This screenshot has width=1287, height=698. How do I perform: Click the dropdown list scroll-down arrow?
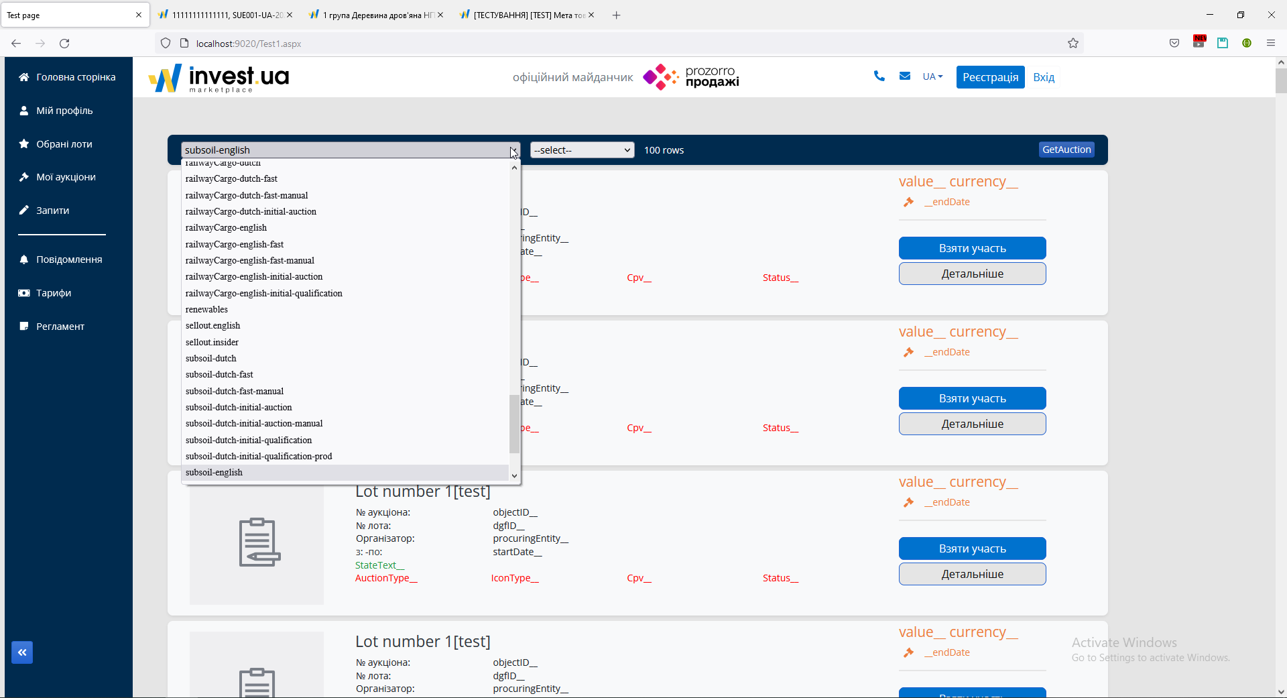tap(514, 476)
